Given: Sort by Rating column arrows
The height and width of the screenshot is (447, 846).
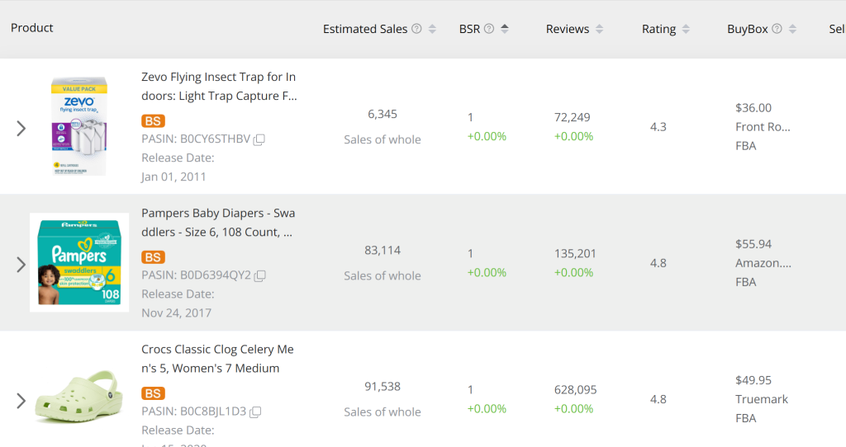Looking at the screenshot, I should tap(685, 29).
